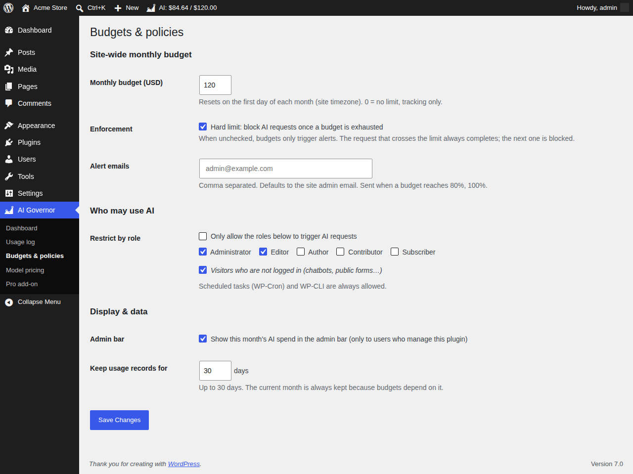This screenshot has width=633, height=474.
Task: Click the Monthly budget (USD) label
Action: 126,83
